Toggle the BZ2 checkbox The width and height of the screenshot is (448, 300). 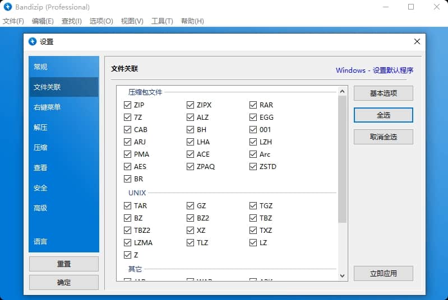point(190,218)
